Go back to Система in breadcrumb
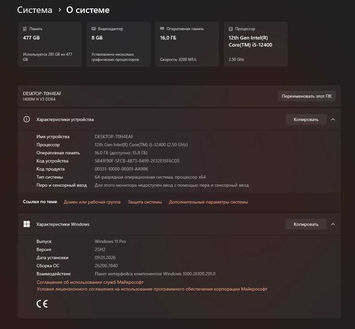 (x=35, y=10)
